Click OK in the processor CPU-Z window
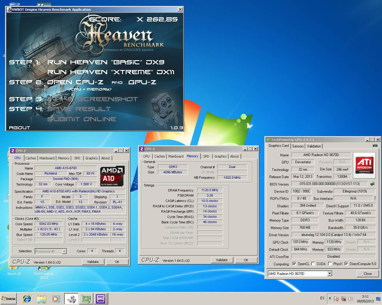The width and height of the screenshot is (382, 305). [117, 262]
